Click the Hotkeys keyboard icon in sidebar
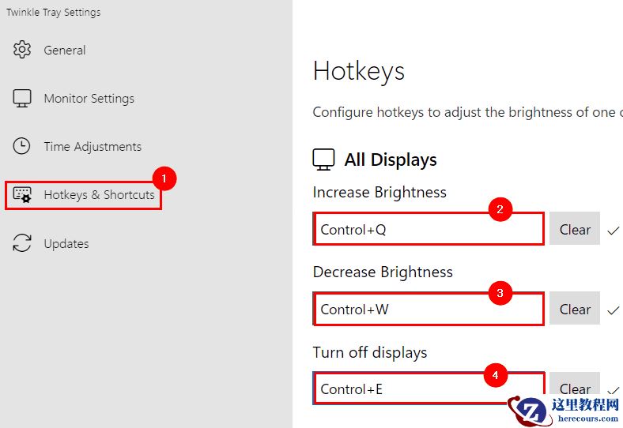623x428 pixels. pyautogui.click(x=22, y=195)
